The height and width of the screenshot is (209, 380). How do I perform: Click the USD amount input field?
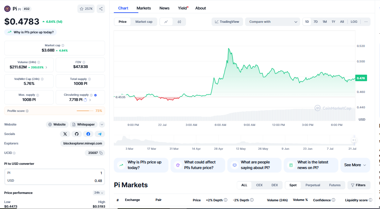(x=55, y=181)
